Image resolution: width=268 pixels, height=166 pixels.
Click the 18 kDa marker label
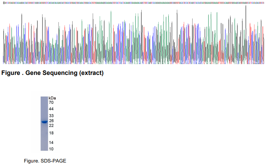pos(51,133)
